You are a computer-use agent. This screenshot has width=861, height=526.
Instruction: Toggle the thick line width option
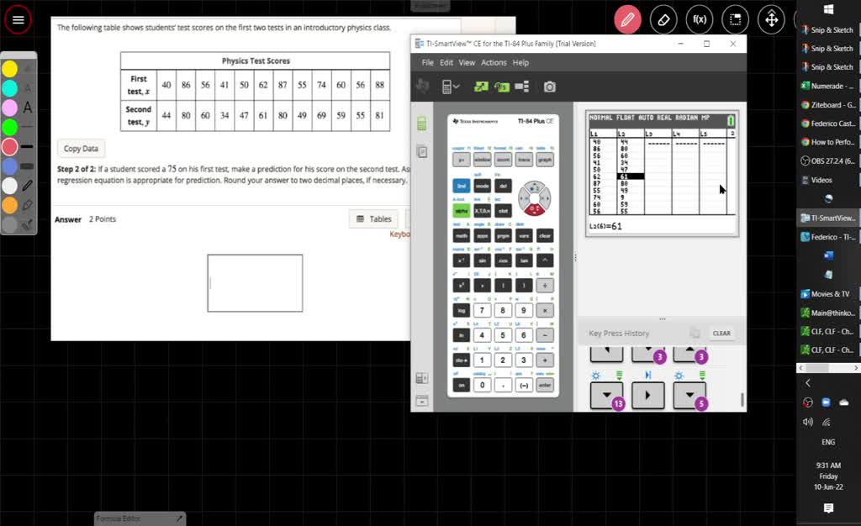(x=27, y=166)
